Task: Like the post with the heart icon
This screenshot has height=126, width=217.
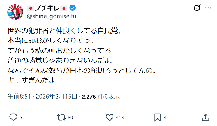Action: pos(109,117)
